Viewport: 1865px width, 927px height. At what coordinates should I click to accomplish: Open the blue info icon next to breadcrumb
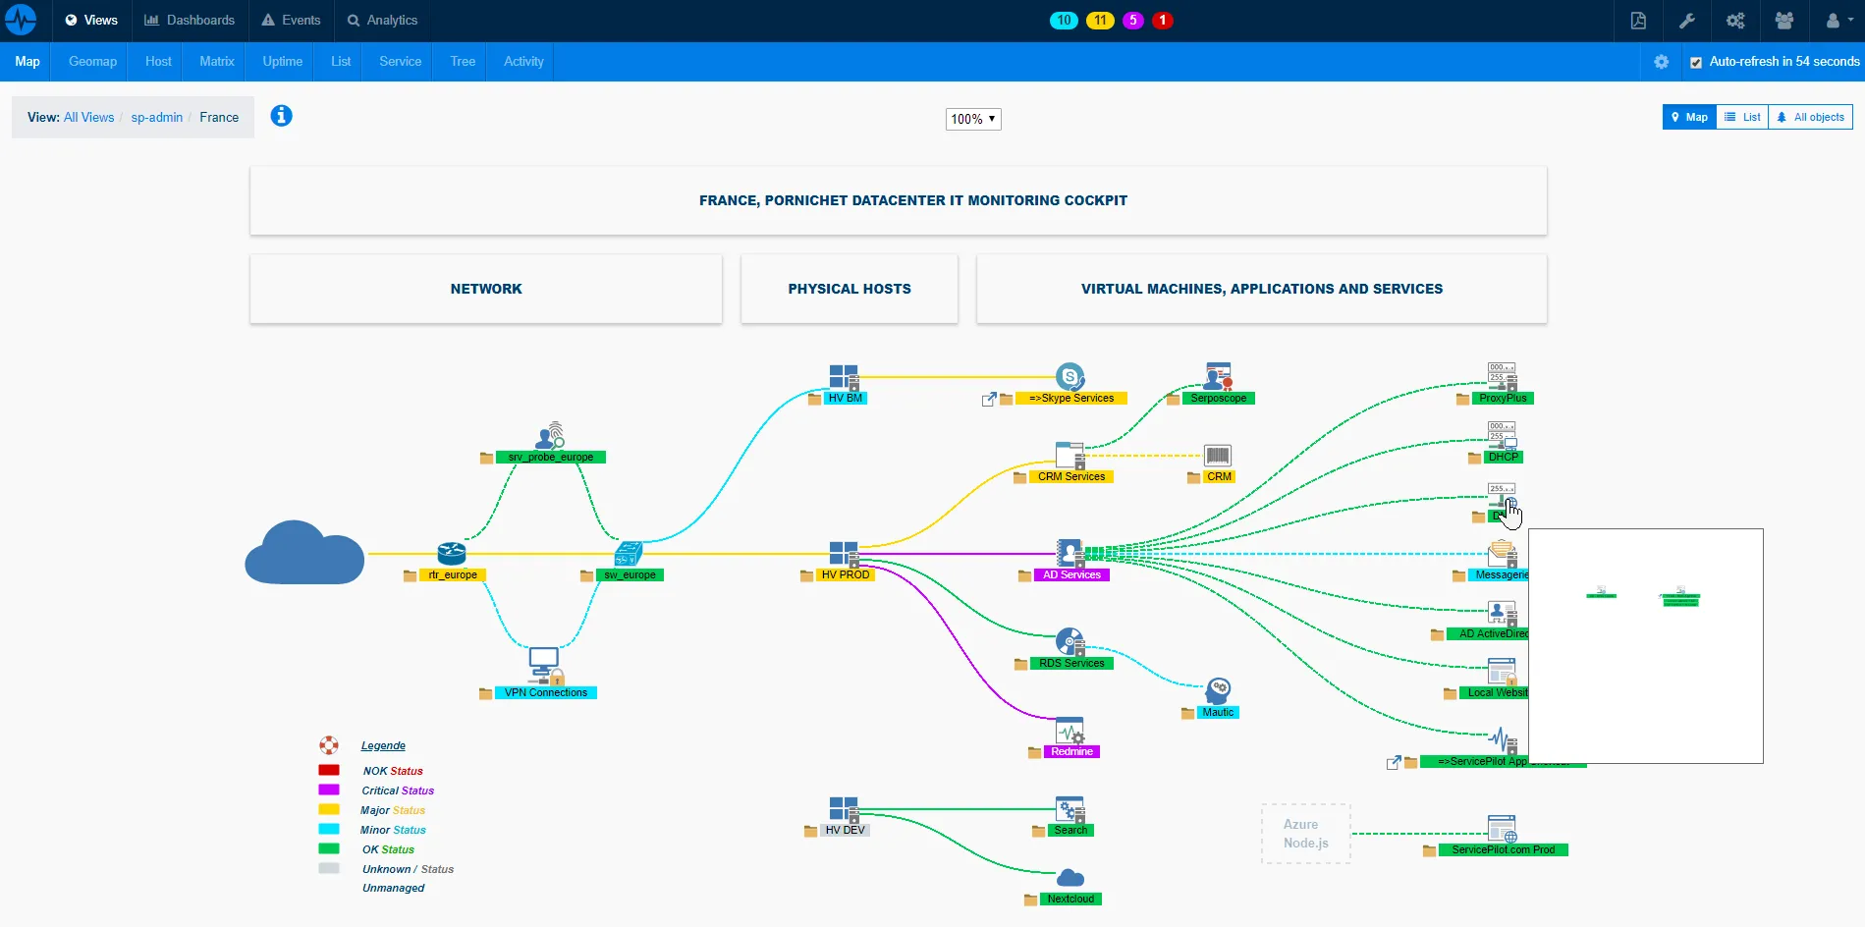pos(282,116)
